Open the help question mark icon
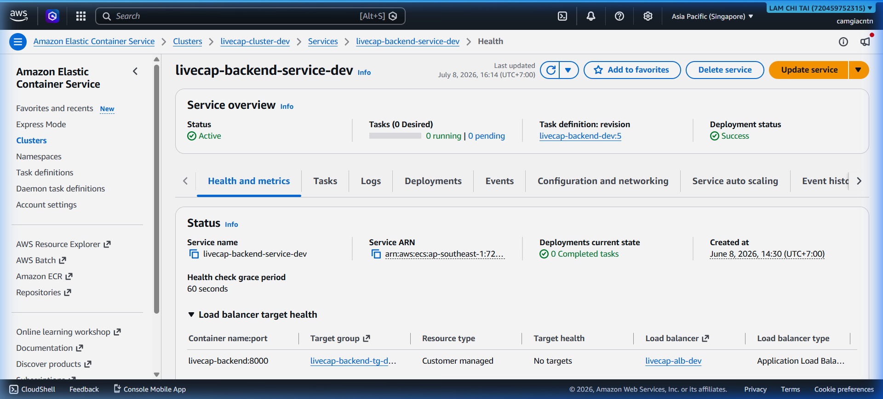Image resolution: width=883 pixels, height=399 pixels. pos(619,16)
